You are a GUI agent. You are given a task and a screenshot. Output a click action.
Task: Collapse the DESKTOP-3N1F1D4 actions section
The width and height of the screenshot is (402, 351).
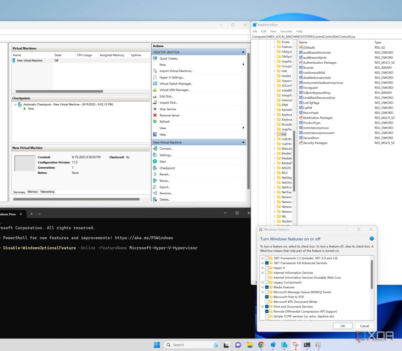point(243,52)
